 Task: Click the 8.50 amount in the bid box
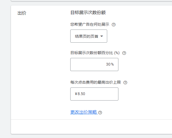click(81, 94)
